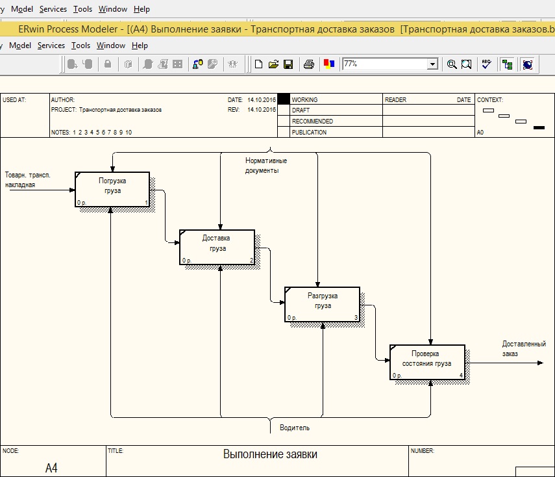The image size is (555, 477).
Task: Click the NOTES numbers 1 to 10
Action: coord(103,132)
